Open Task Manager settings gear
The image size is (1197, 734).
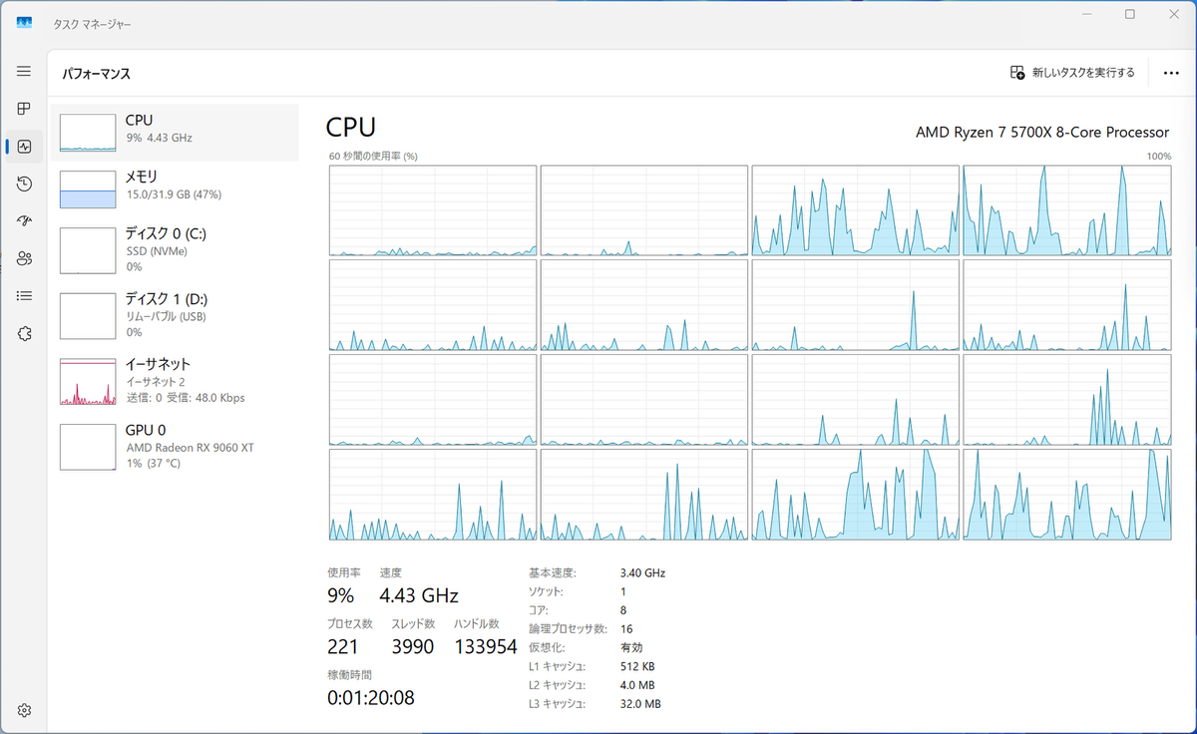pyautogui.click(x=24, y=710)
